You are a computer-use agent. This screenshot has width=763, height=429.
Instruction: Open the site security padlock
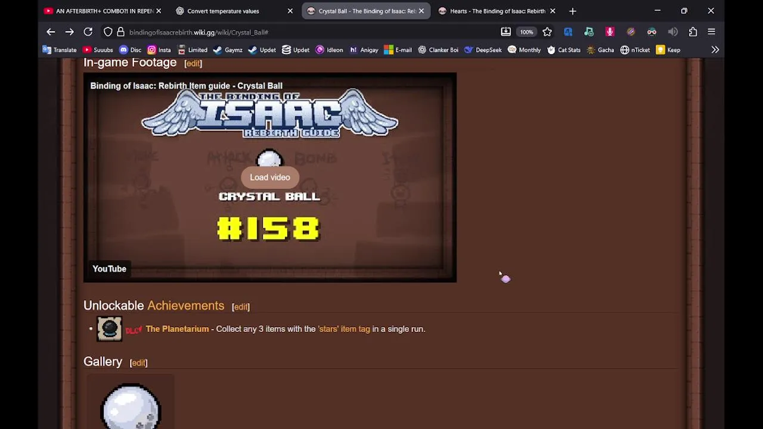tap(120, 32)
